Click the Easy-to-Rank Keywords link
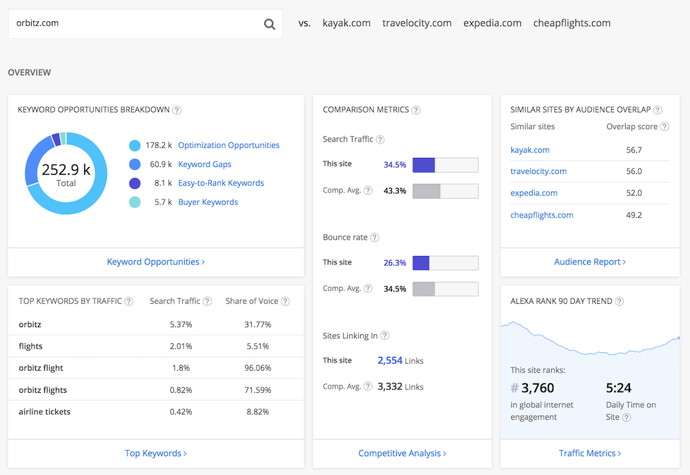Viewport: 690px width, 475px height. click(221, 184)
